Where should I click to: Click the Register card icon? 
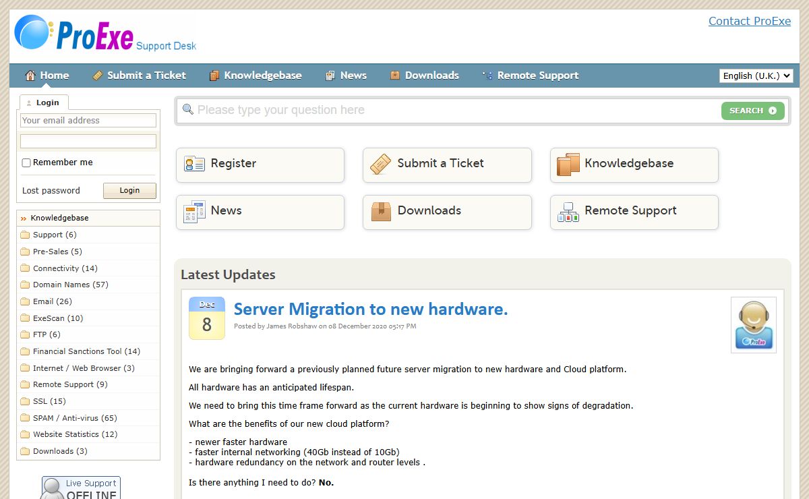(194, 164)
